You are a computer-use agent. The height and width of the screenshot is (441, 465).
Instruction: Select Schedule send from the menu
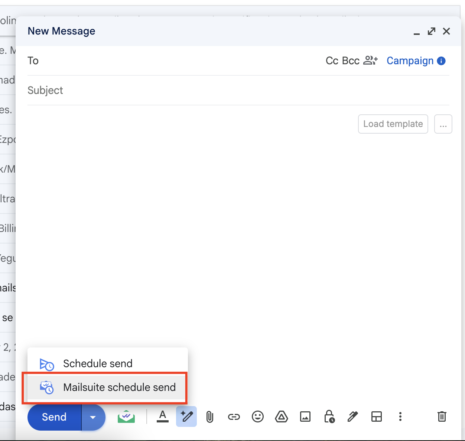[x=98, y=363]
